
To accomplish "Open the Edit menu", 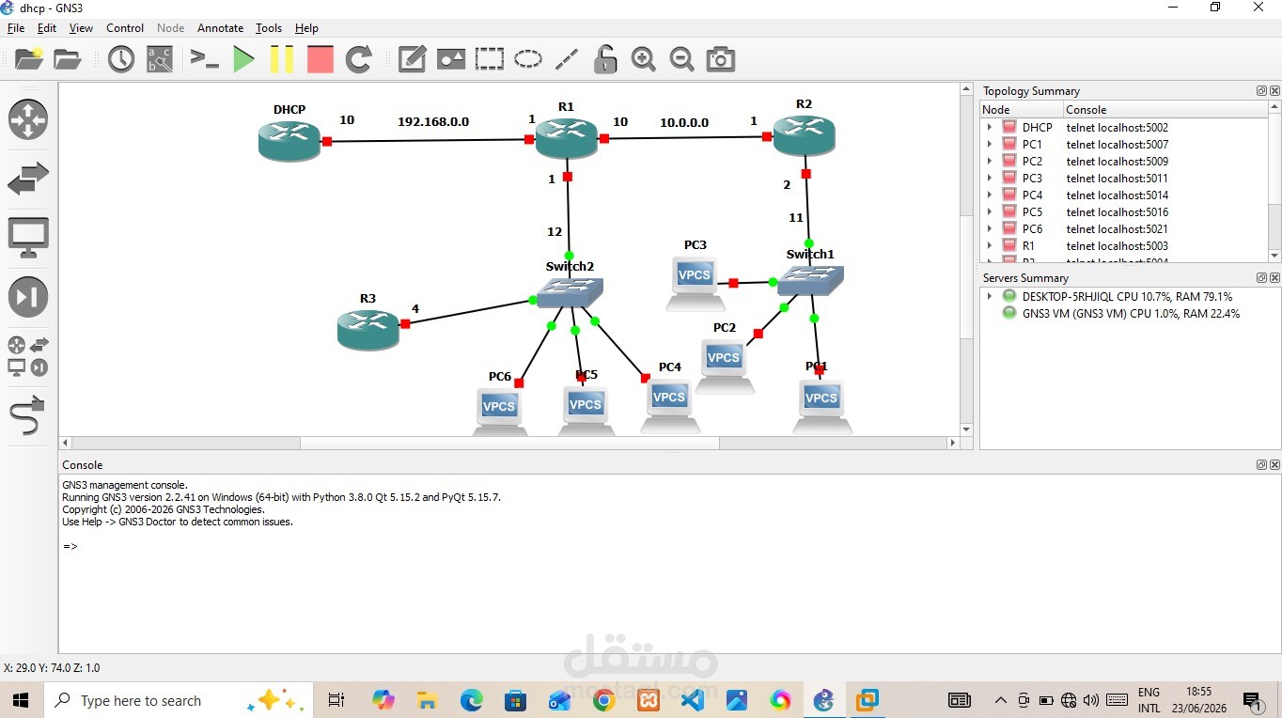I will (x=47, y=28).
